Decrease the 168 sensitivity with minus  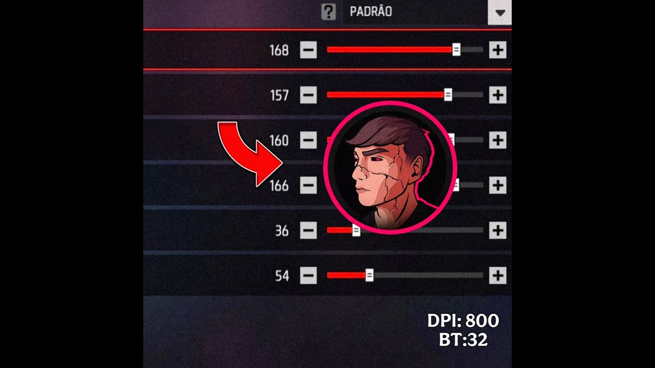point(308,50)
